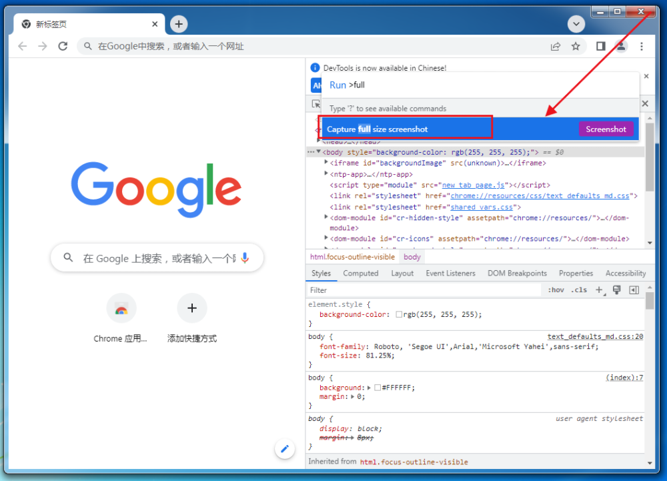Image resolution: width=667 pixels, height=481 pixels.
Task: Bookmark this page with the star icon
Action: coord(576,46)
